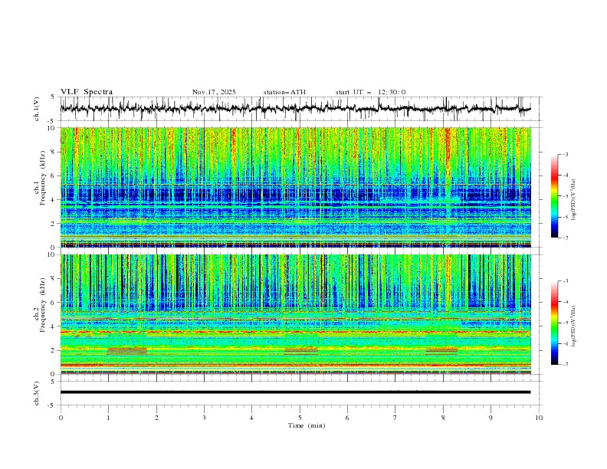Click the upper log(PSD)(V²/Hz) colorbar label

[x=574, y=200]
